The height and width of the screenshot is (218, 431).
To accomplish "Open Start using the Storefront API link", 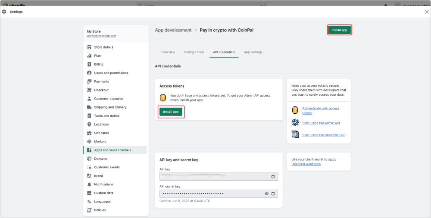I will point(324,135).
